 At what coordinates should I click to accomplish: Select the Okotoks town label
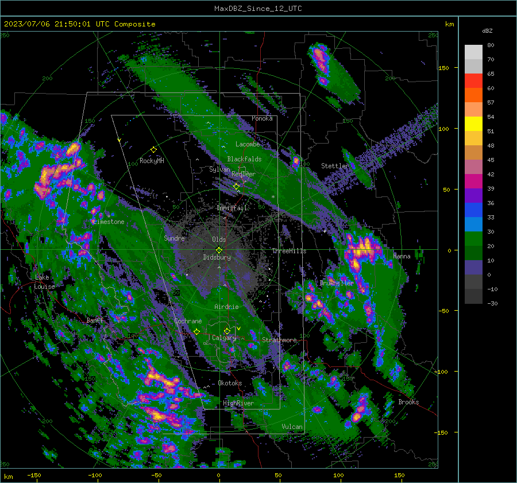point(230,383)
